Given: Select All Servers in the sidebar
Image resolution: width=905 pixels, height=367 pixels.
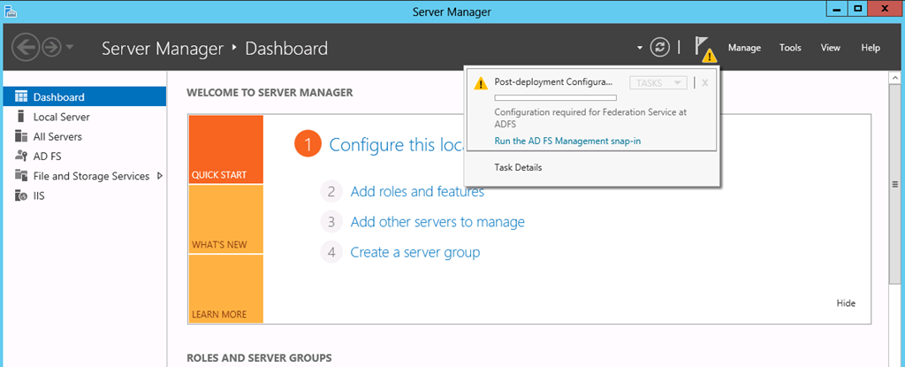Looking at the screenshot, I should point(84,136).
